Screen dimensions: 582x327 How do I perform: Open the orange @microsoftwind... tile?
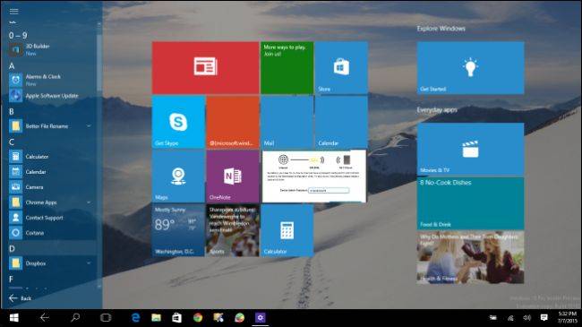(x=233, y=122)
